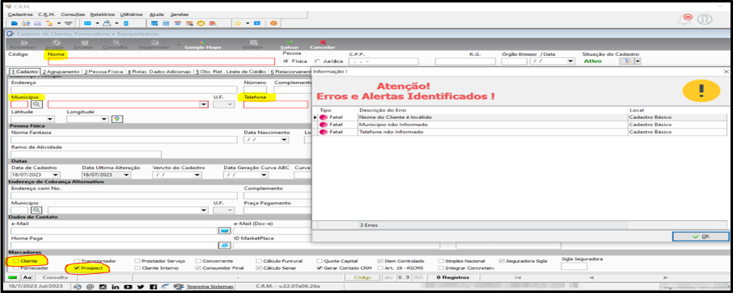733x293 pixels.
Task: Open the Longitude dropdown
Action: pyautogui.click(x=105, y=119)
